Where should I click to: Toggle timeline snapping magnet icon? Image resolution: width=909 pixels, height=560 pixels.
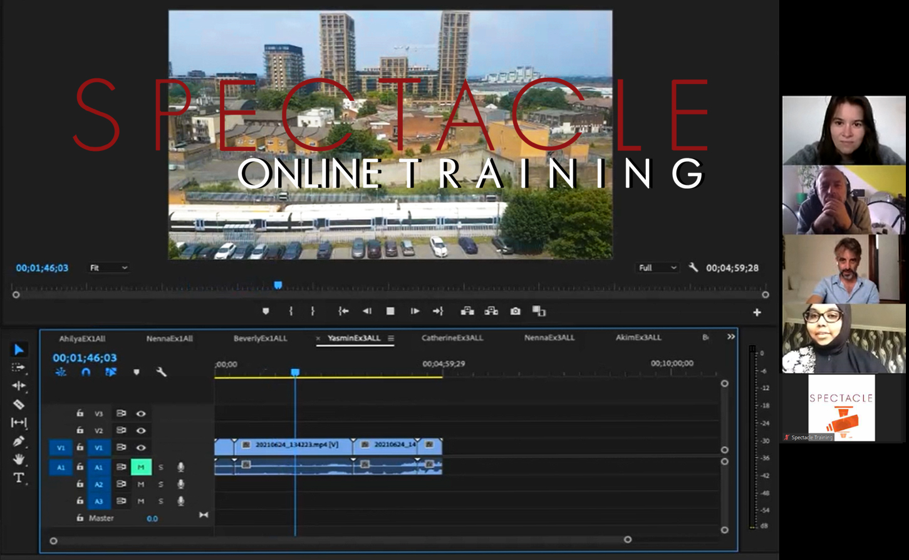coord(86,372)
